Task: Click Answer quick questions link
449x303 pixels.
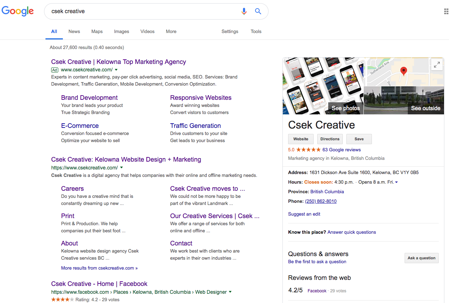Action: tap(352, 232)
